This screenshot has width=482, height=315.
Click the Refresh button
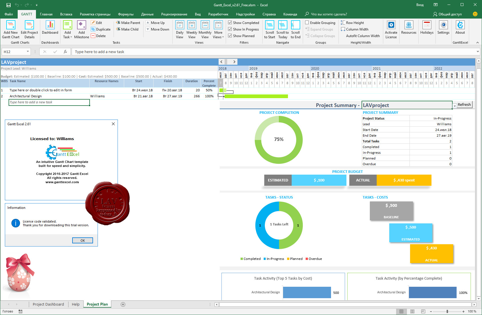coord(464,105)
